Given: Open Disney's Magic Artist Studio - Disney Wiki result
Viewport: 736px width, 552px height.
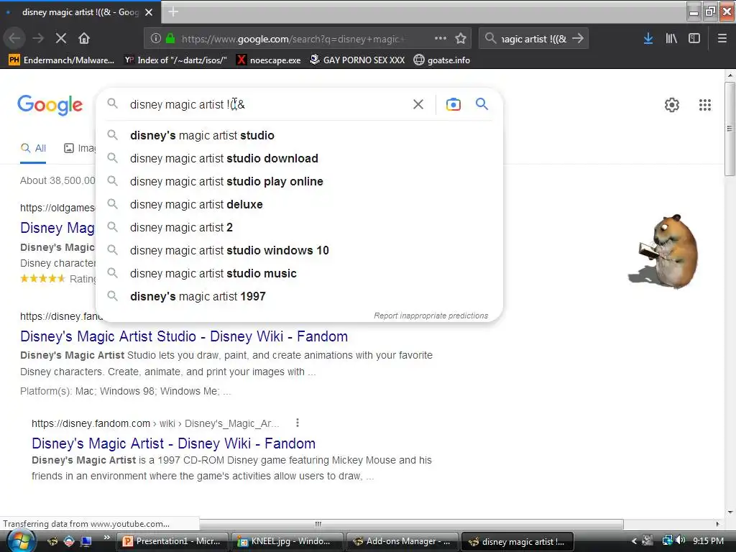Looking at the screenshot, I should coord(184,336).
